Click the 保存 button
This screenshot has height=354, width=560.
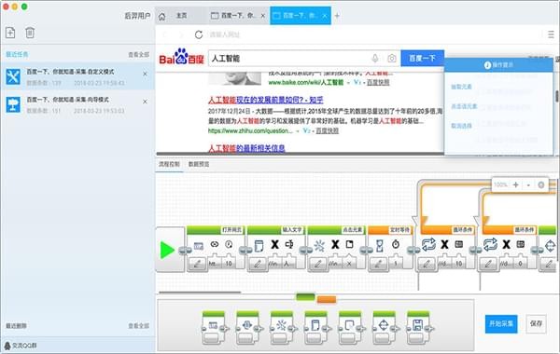536,323
